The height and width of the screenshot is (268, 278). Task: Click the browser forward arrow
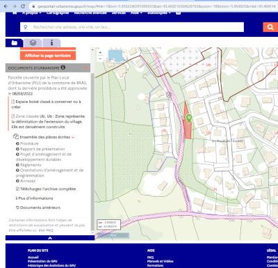[x=15, y=6]
